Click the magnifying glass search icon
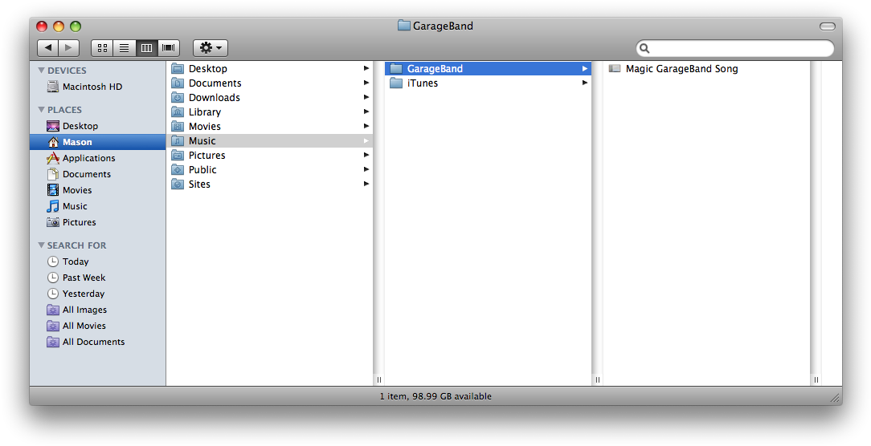Image resolution: width=871 pixels, height=446 pixels. coord(644,48)
